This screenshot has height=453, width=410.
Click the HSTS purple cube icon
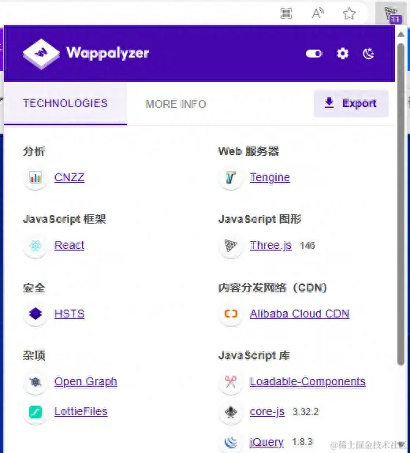point(35,314)
